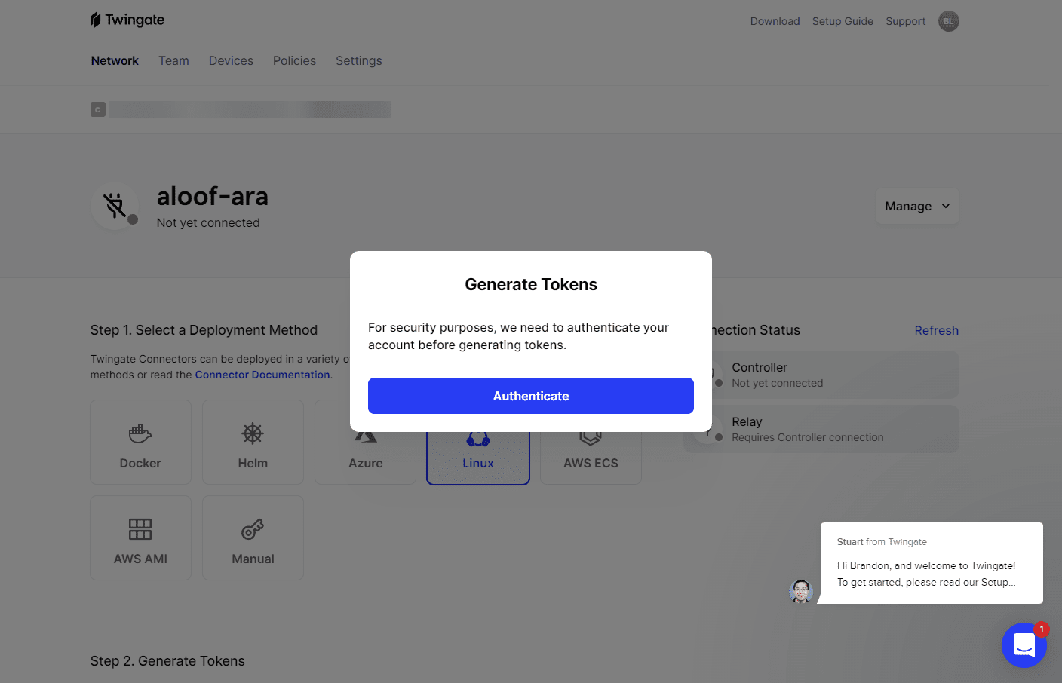This screenshot has width=1062, height=683.
Task: Select the Helm deployment method
Action: (x=253, y=442)
